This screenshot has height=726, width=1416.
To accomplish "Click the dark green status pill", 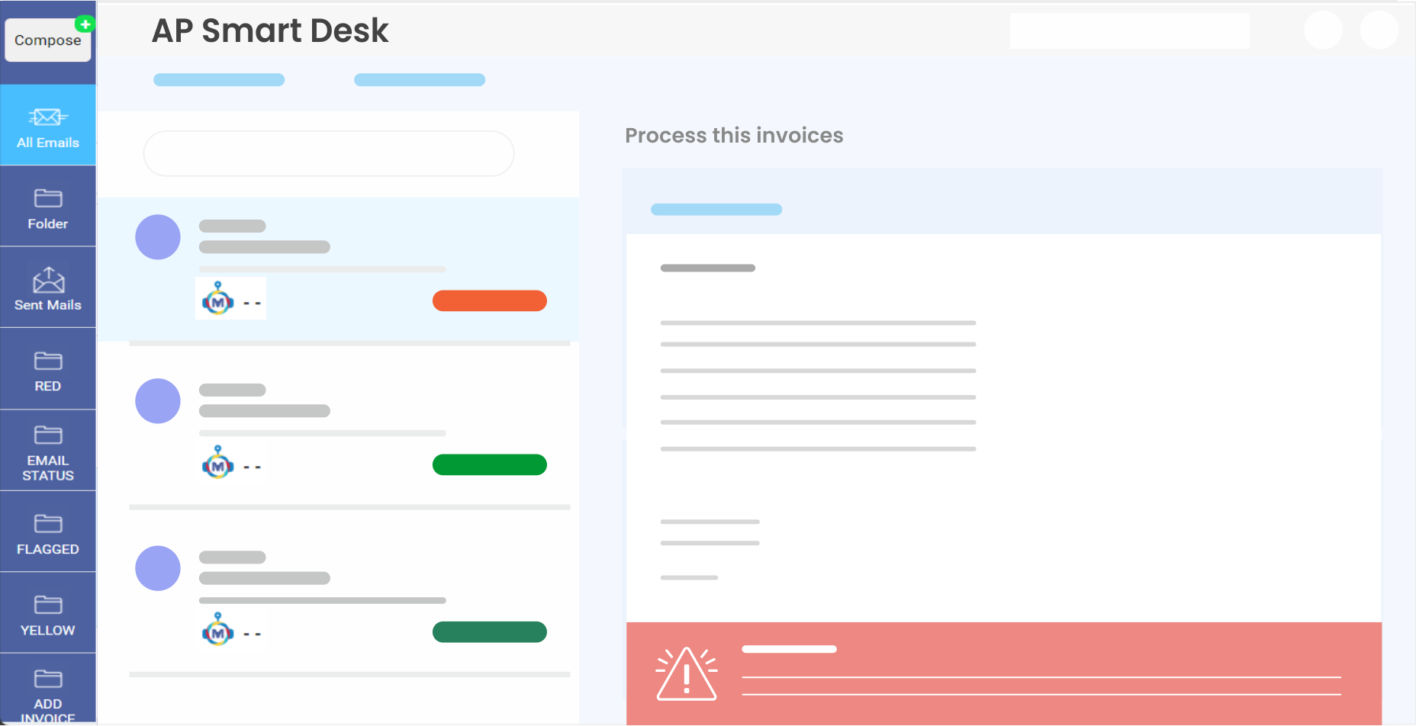I will pos(489,632).
